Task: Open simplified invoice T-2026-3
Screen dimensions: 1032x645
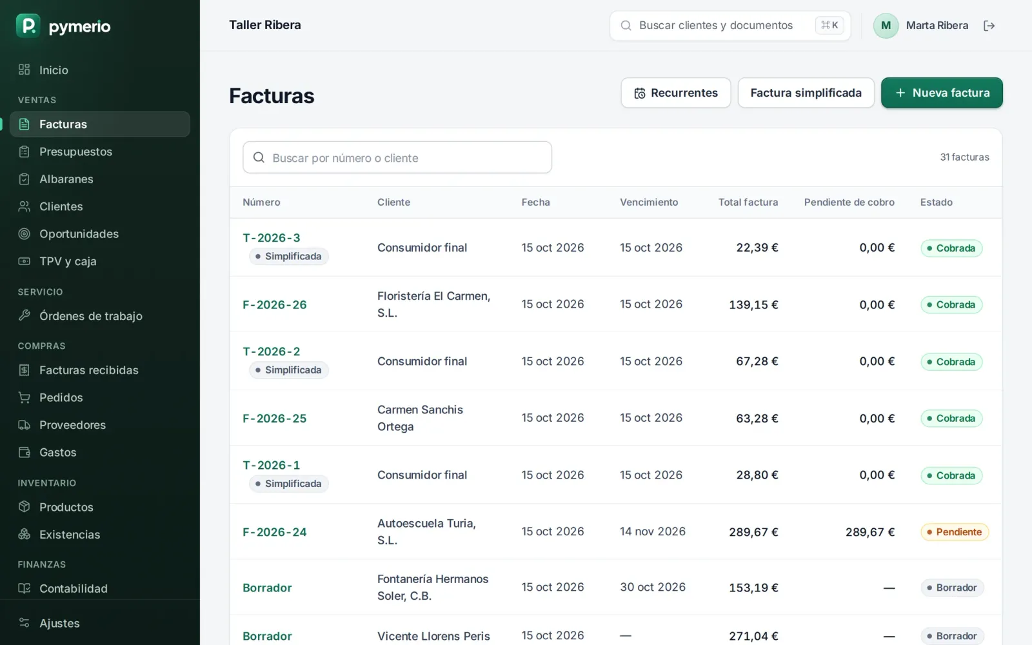Action: [x=272, y=238]
